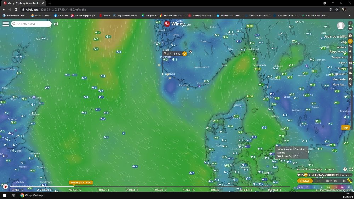Viewport: 354px width, 199px height.
Task: Select the Bølger waves layer icon
Action: click(x=350, y=68)
